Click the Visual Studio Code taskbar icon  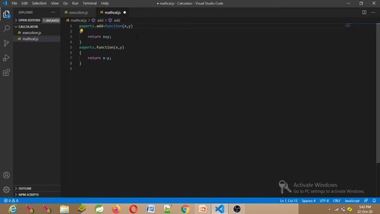point(220,209)
